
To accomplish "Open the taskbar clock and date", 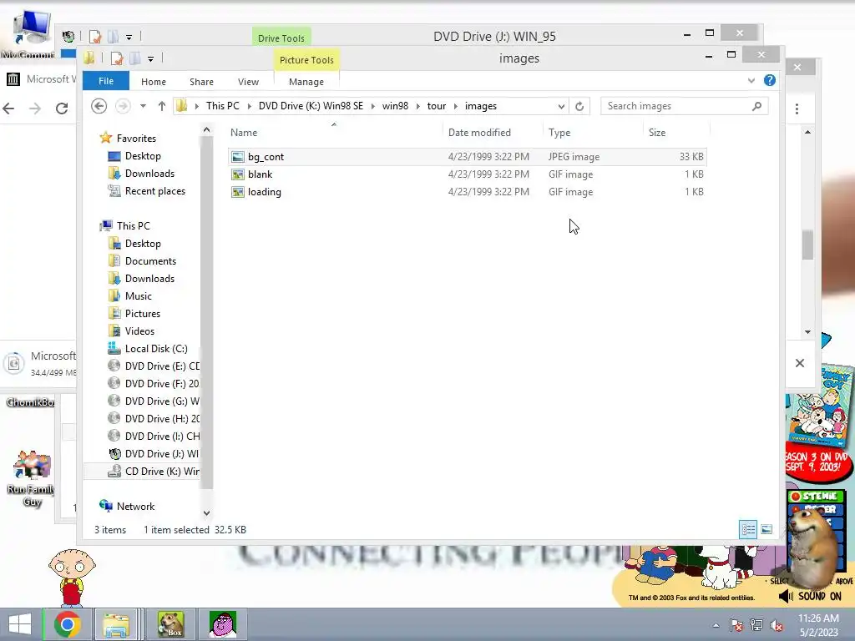I will point(818,625).
